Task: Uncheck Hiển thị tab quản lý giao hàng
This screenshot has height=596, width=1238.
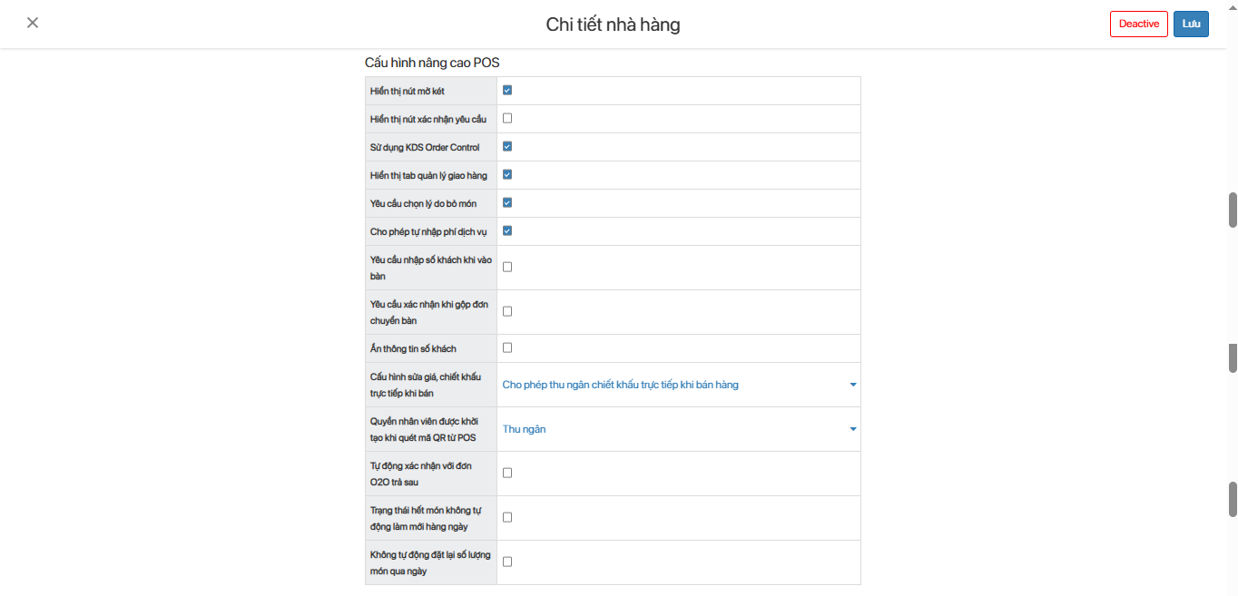Action: [x=507, y=174]
